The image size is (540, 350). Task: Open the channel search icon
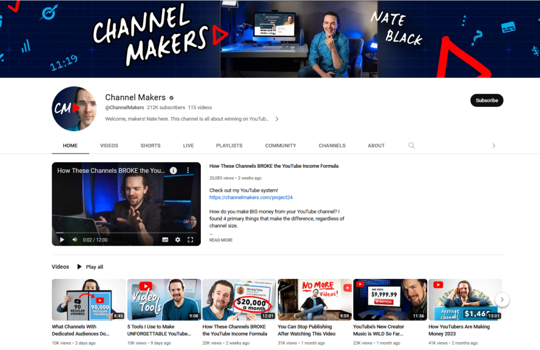click(411, 145)
